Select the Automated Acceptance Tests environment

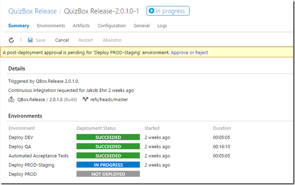click(38, 156)
